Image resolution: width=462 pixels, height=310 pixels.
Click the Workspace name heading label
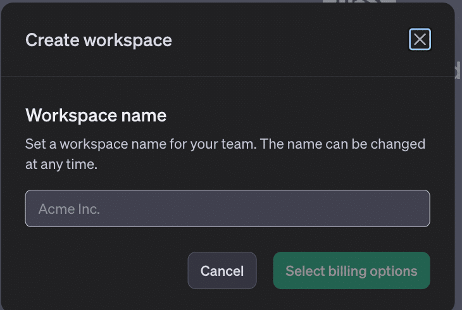point(96,115)
